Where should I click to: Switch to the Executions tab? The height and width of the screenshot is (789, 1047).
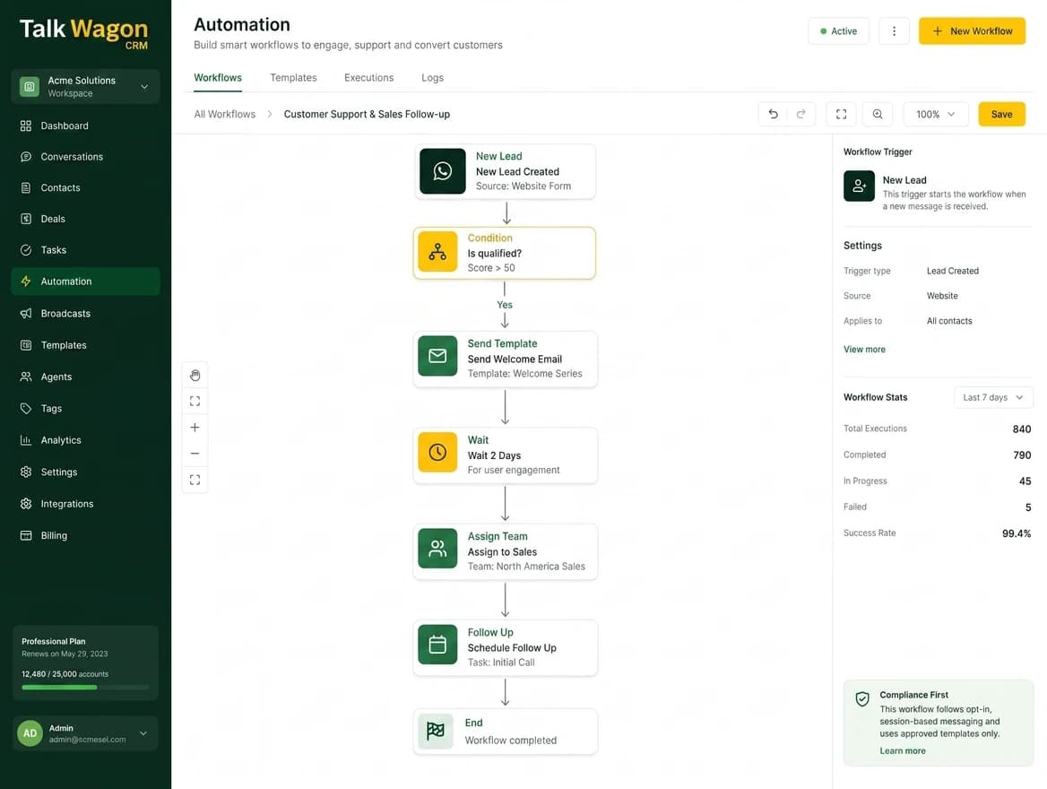coord(368,78)
